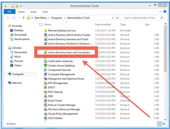The image size is (170, 129).
Task: Sort by the Size column header
Action: [x=147, y=24]
